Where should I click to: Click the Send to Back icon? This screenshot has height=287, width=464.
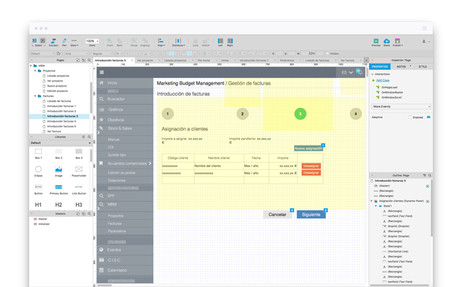click(x=119, y=41)
